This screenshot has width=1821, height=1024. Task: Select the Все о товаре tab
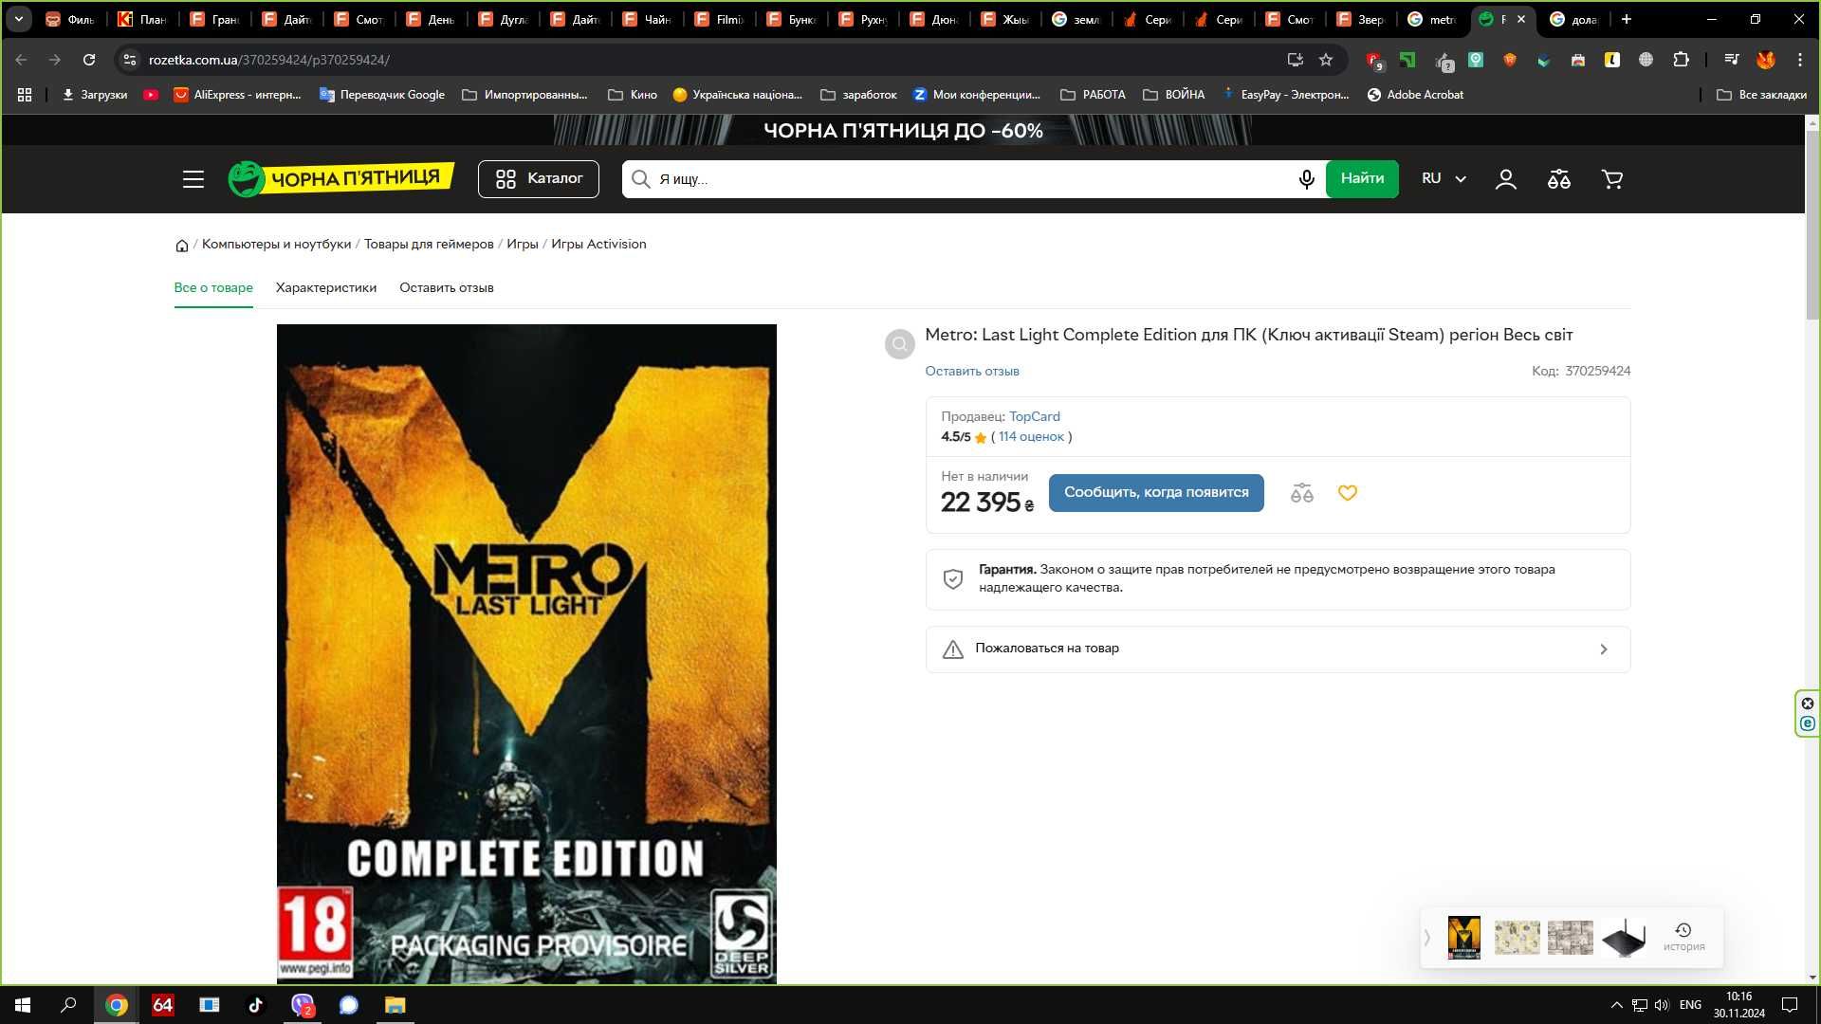pos(213,288)
